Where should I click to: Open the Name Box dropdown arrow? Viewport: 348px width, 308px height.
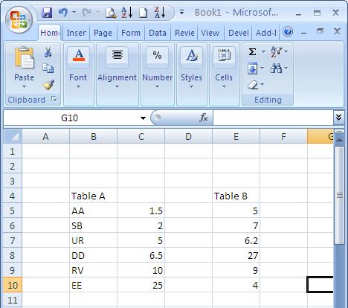coord(143,118)
